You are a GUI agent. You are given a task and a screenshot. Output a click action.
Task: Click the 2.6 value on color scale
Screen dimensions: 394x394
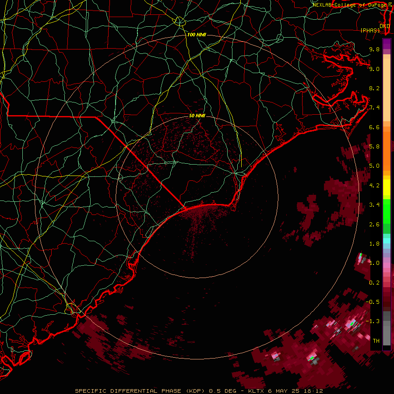pos(374,225)
